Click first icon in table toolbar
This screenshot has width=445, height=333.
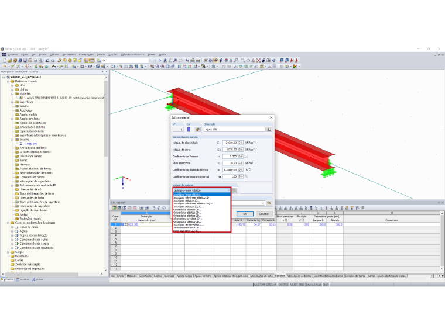(x=114, y=208)
